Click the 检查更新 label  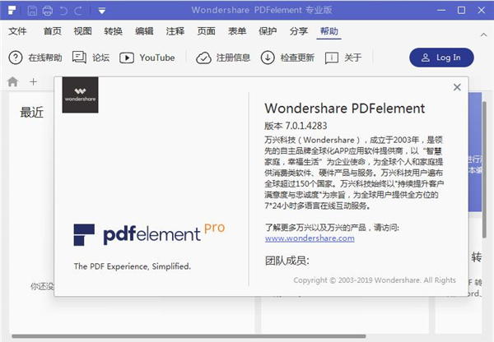[297, 58]
